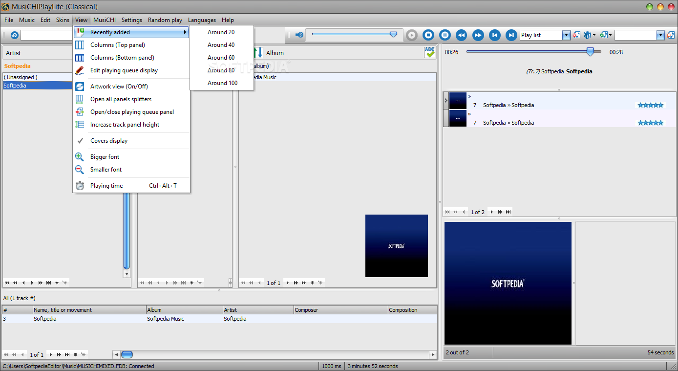Image resolution: width=678 pixels, height=371 pixels.
Task: Go to next item in playing queue navigator
Action: click(492, 212)
